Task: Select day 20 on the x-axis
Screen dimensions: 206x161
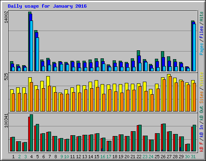Action: point(127,157)
